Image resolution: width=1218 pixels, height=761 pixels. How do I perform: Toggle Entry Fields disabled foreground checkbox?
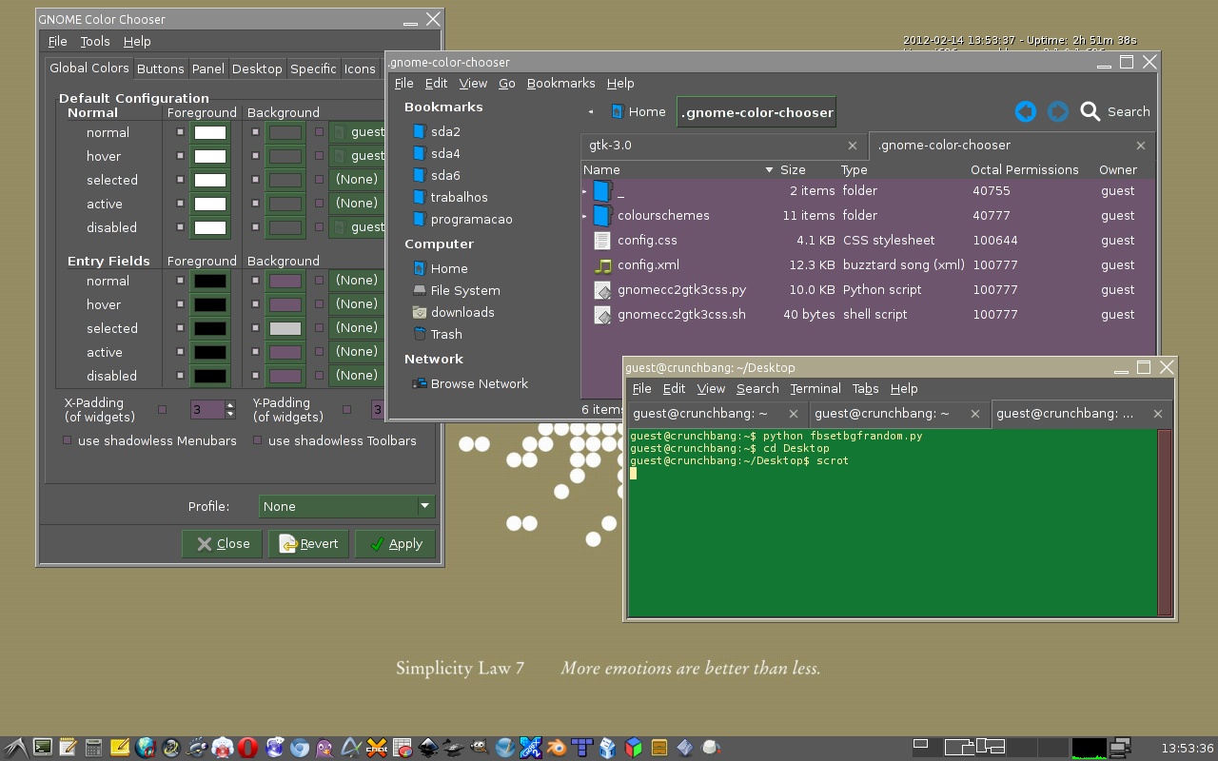tap(180, 376)
